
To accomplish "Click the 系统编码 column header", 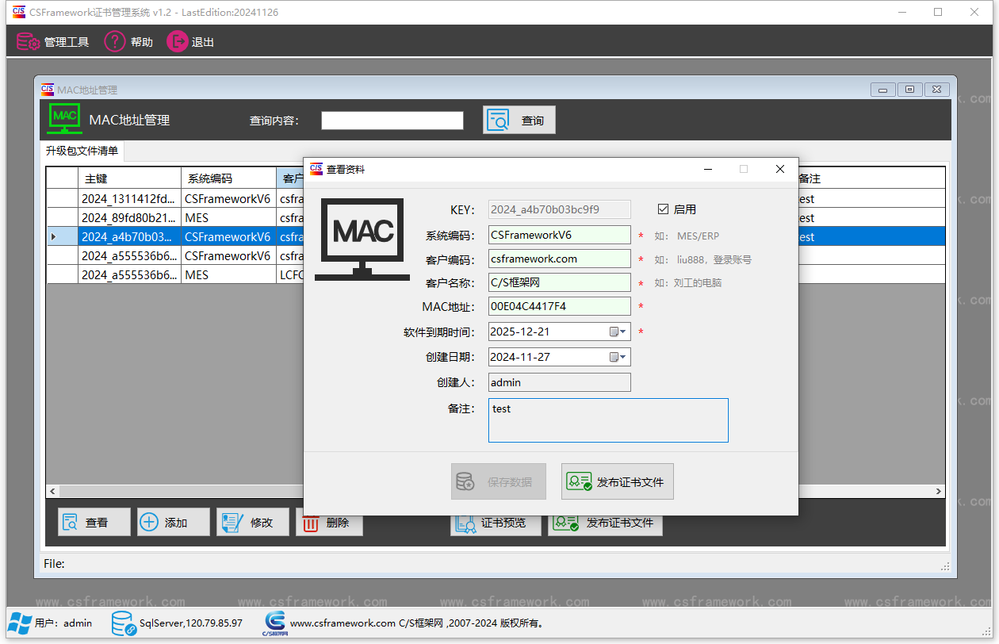I will [x=228, y=178].
